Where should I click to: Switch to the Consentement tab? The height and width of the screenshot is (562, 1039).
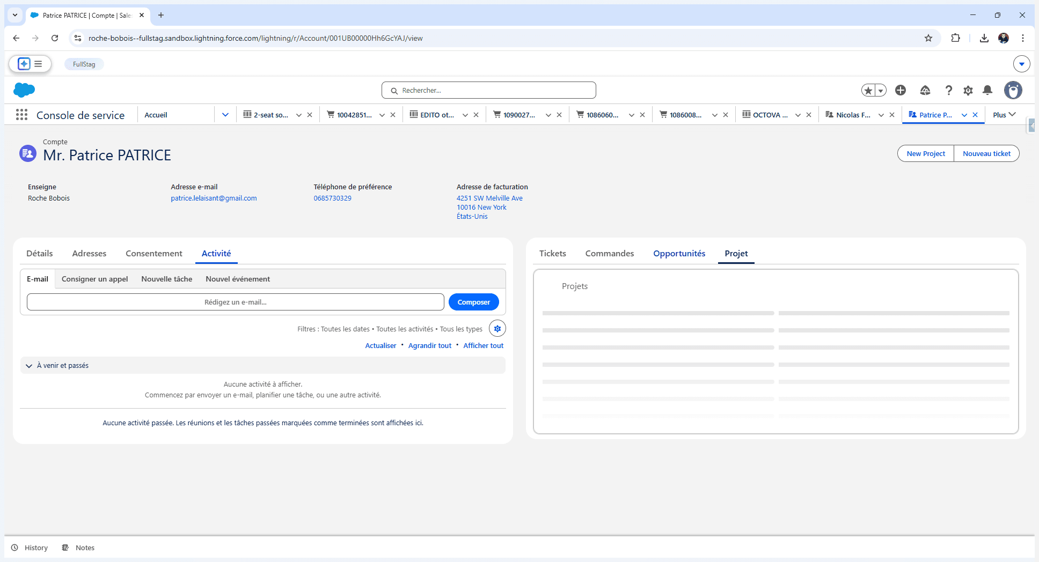point(154,253)
